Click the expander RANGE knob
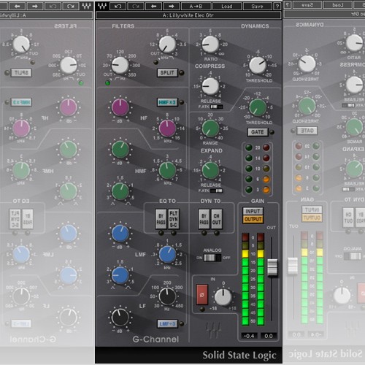 coord(210,128)
